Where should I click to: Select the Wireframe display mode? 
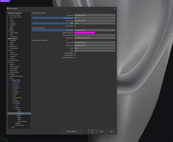point(17,82)
